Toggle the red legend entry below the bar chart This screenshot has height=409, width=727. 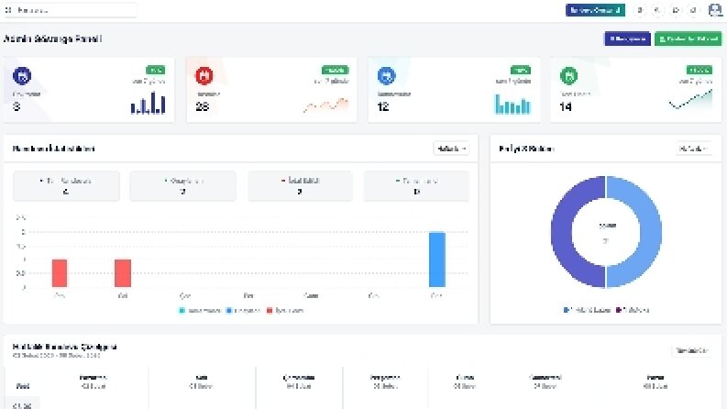pos(285,310)
